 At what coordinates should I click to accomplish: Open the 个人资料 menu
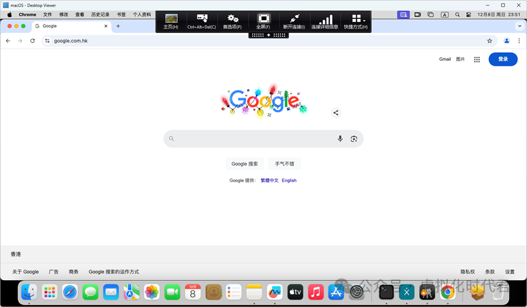point(142,15)
